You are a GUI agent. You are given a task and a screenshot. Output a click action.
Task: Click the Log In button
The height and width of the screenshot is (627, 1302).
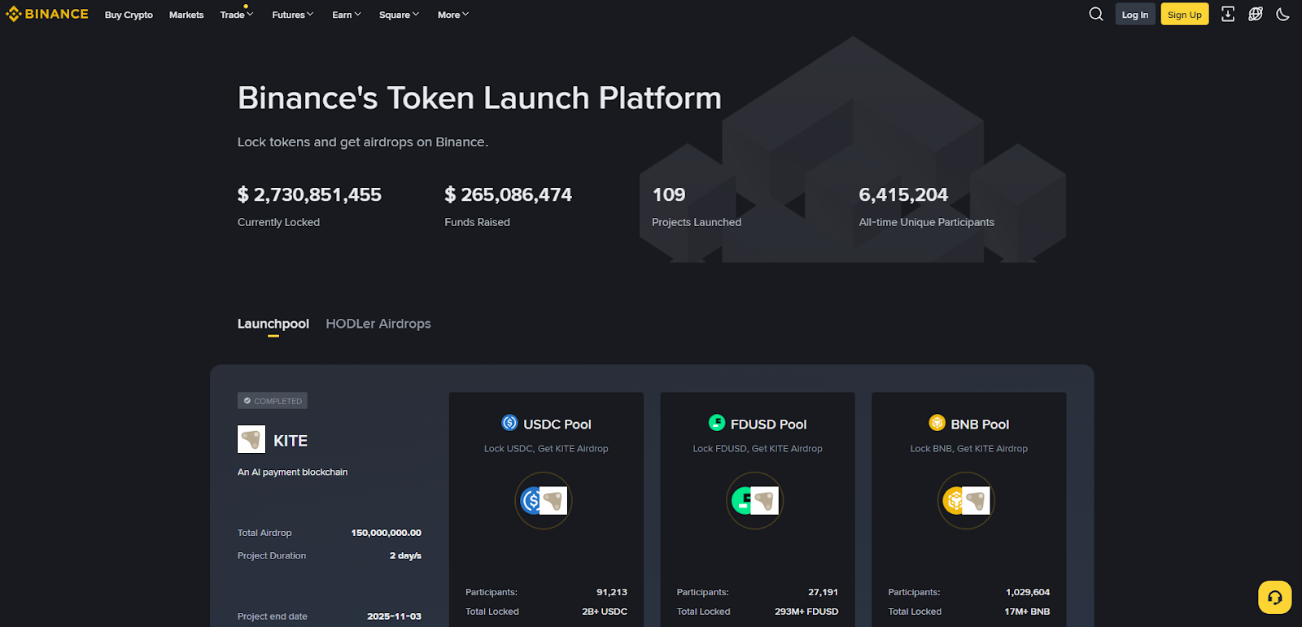coord(1135,15)
